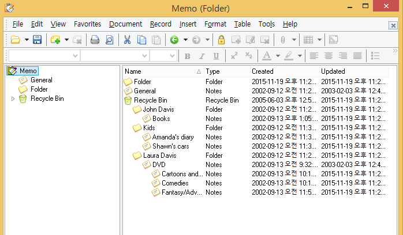Open Print Preview magnifier icon
The height and width of the screenshot is (235, 403).
pos(110,40)
